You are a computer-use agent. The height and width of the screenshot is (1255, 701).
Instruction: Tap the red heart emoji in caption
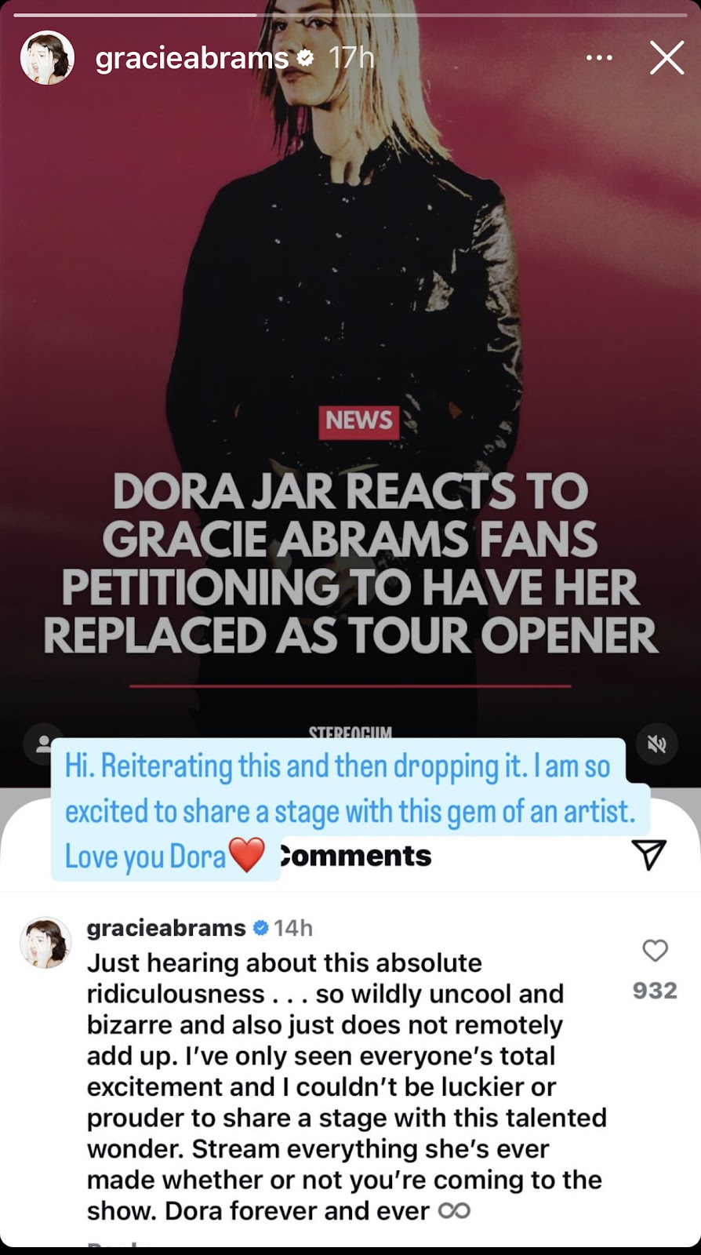click(247, 855)
